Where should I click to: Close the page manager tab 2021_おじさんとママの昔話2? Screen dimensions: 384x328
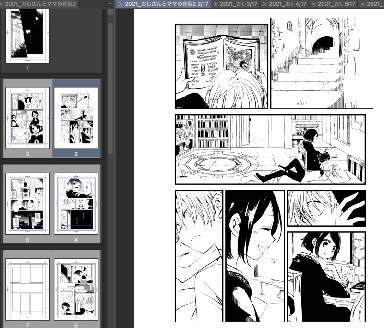pos(1,4)
